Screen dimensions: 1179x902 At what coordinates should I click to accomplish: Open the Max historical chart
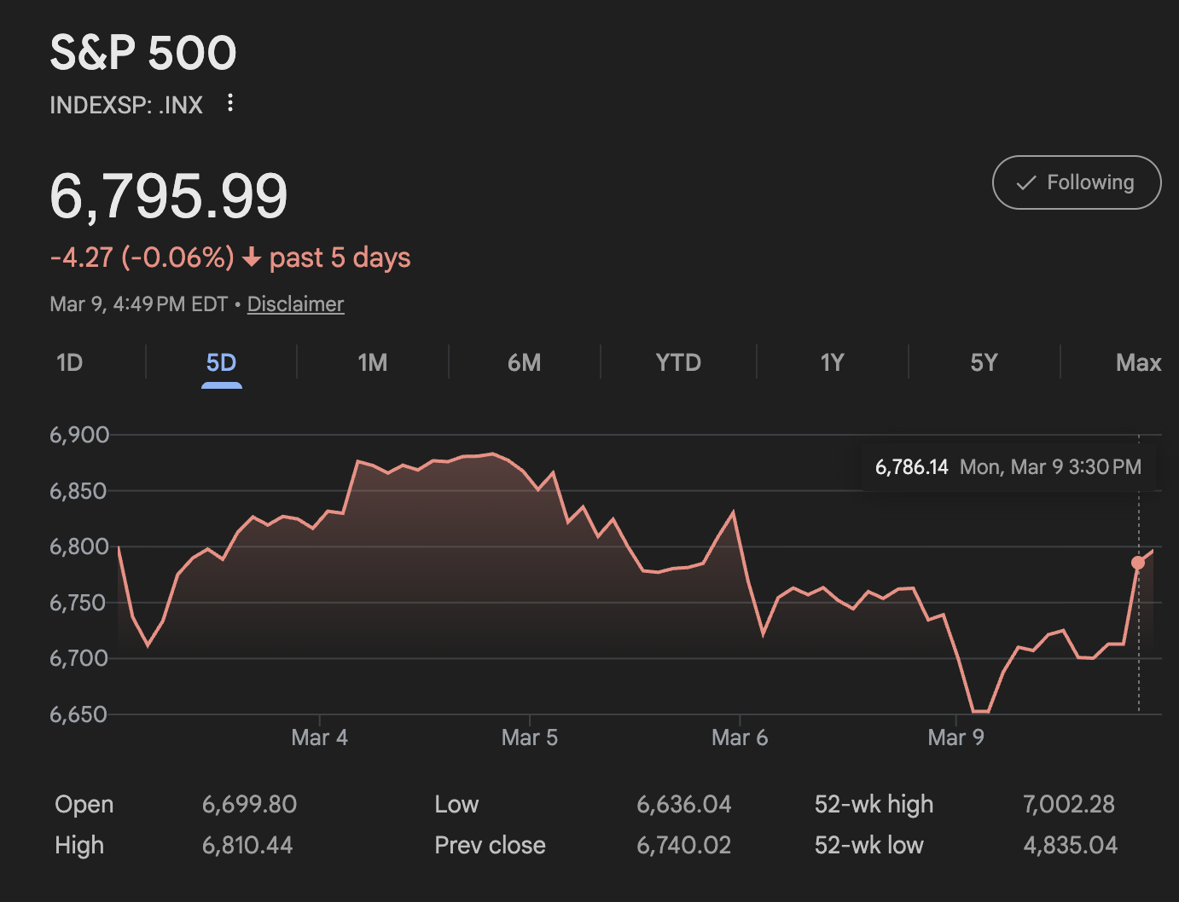click(1138, 362)
